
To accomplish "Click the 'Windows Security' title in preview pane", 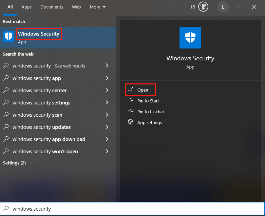I will (x=190, y=58).
